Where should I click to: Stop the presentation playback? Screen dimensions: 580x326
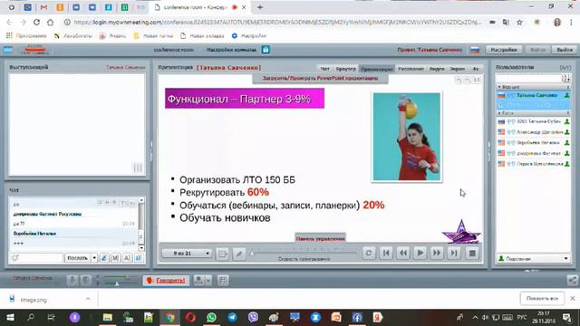(472, 254)
